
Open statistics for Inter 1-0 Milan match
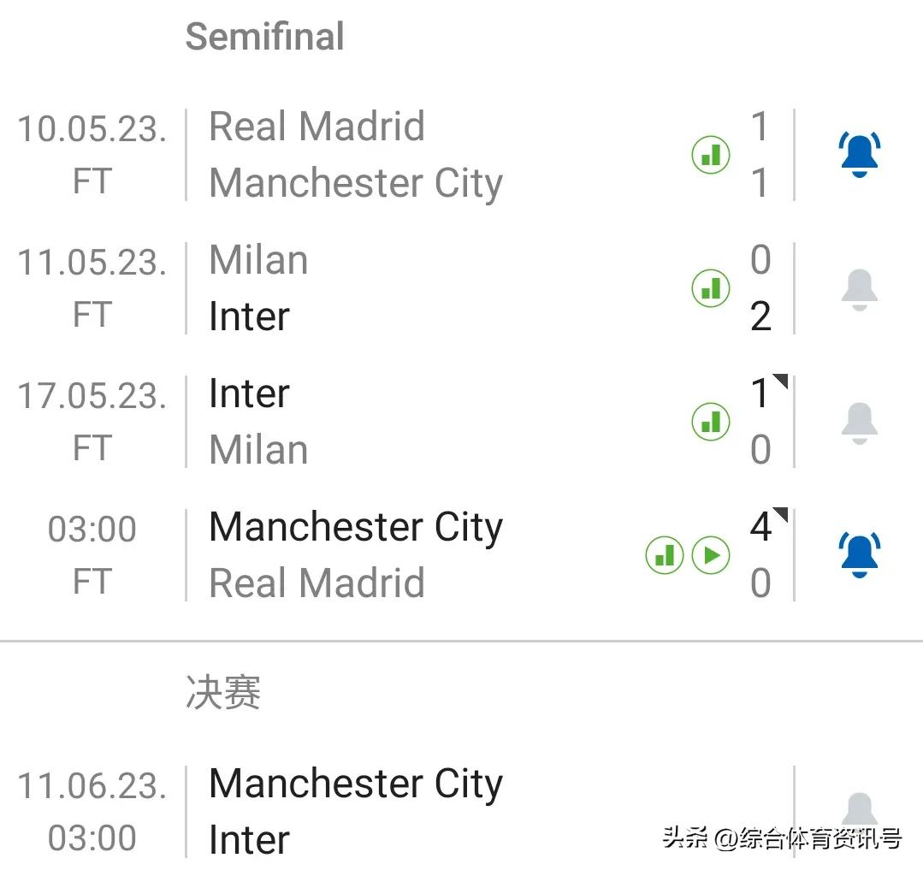click(x=710, y=422)
